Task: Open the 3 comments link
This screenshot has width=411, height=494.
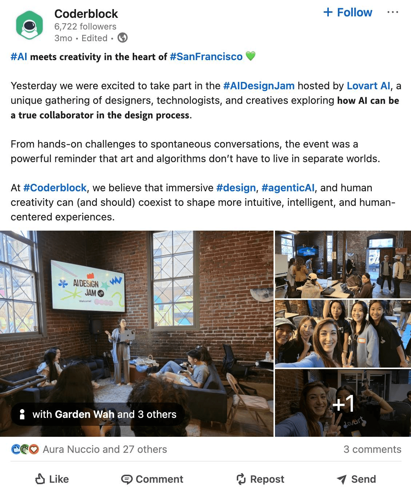Action: coord(372,450)
